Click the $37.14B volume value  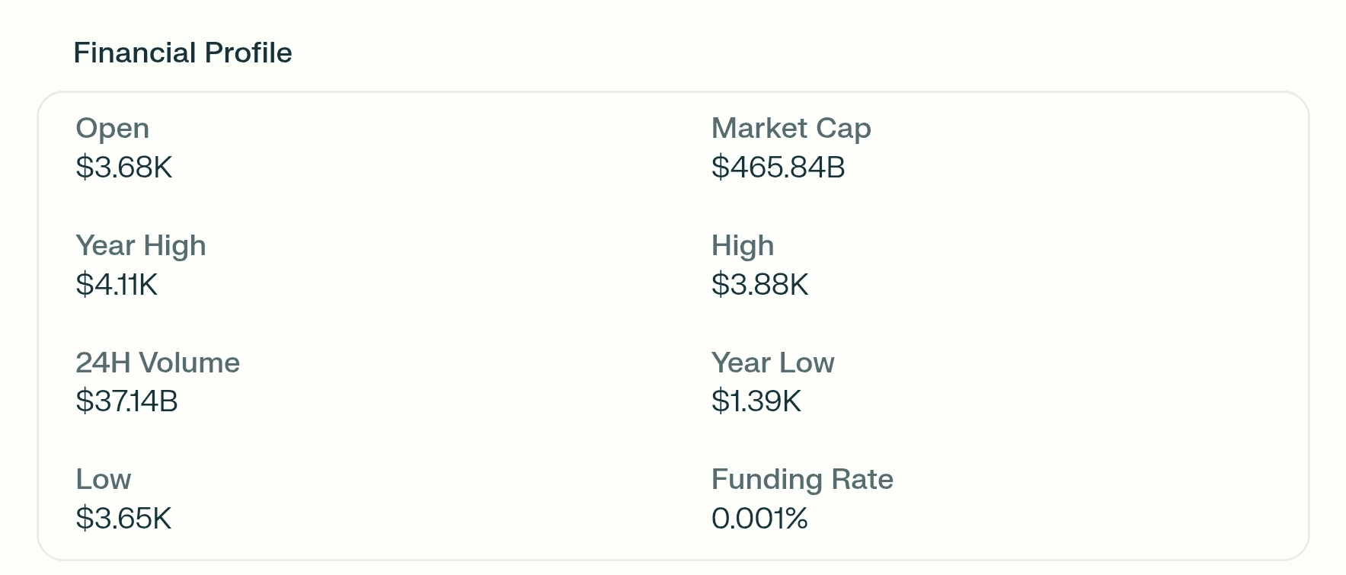pyautogui.click(x=126, y=401)
